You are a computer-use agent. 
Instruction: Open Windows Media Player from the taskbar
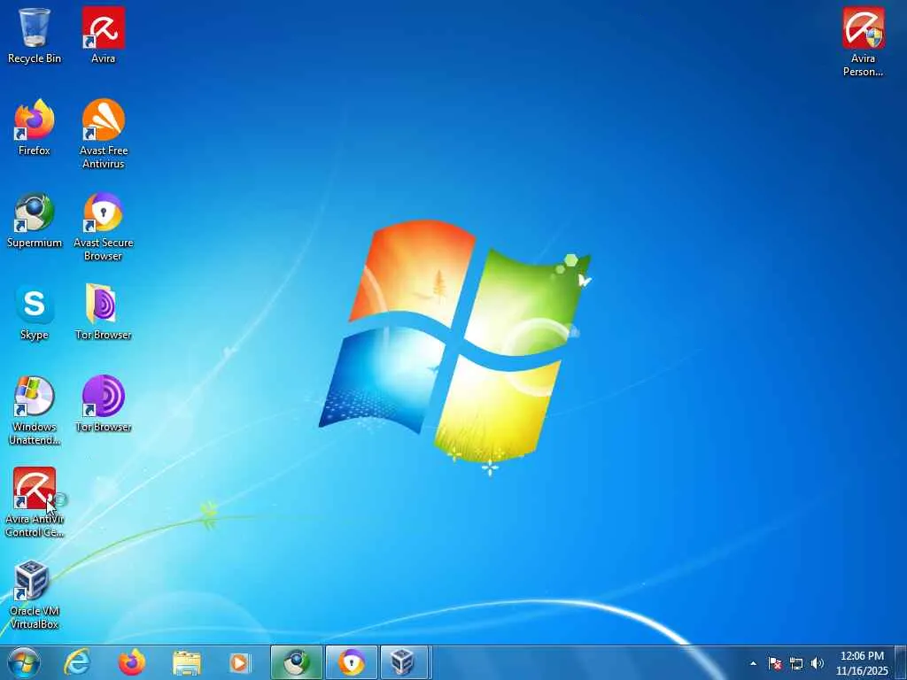point(240,662)
